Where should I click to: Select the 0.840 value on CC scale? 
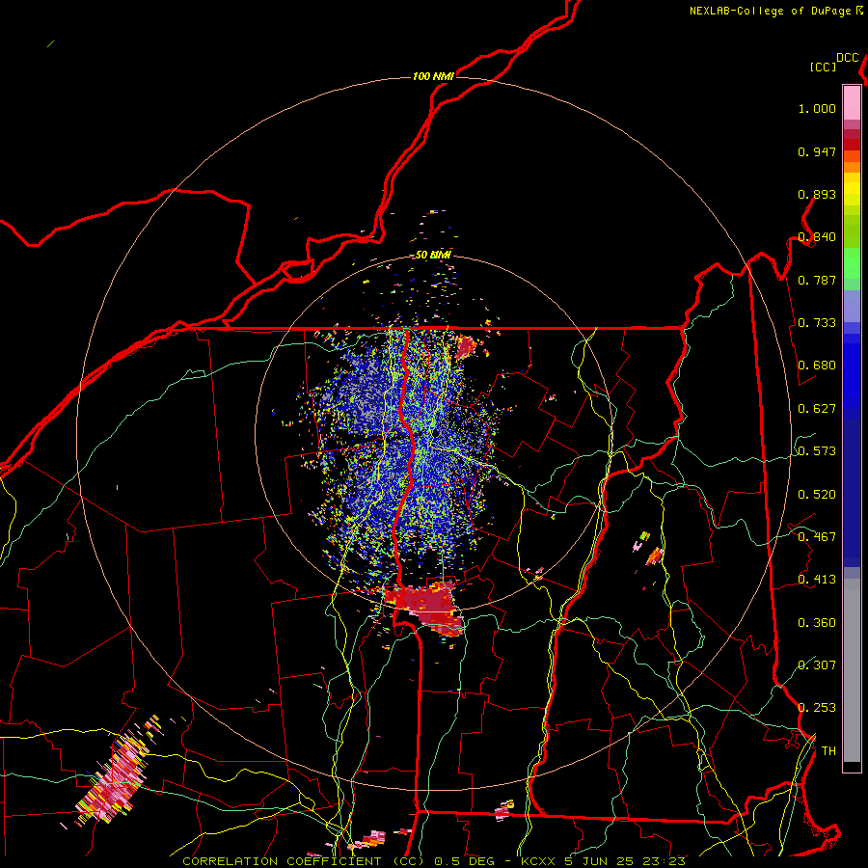point(817,237)
